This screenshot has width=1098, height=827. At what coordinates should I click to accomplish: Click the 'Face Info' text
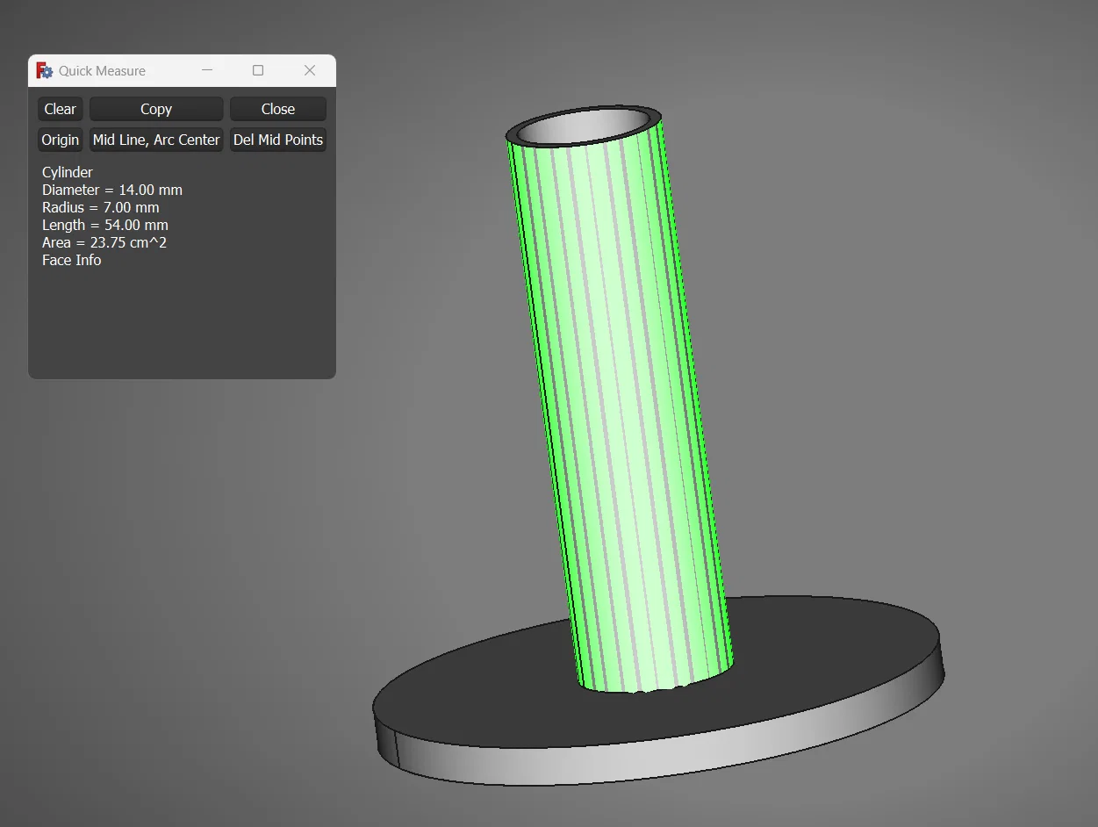(72, 260)
